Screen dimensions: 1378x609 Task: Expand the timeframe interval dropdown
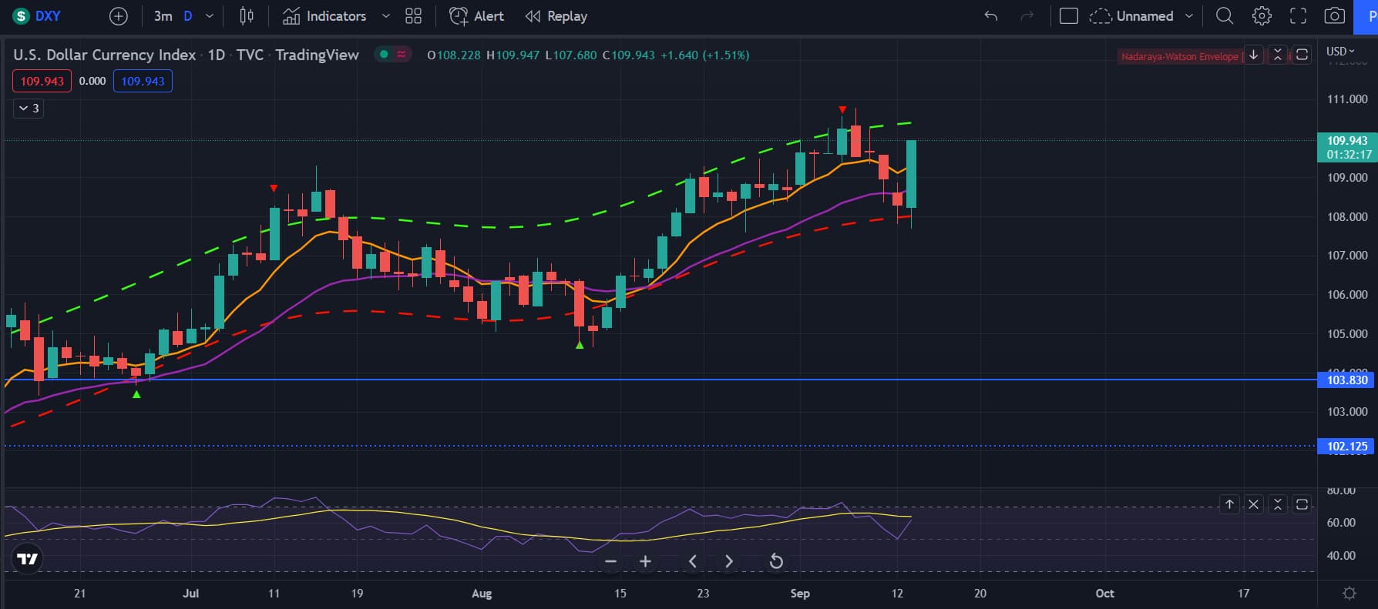tap(210, 16)
